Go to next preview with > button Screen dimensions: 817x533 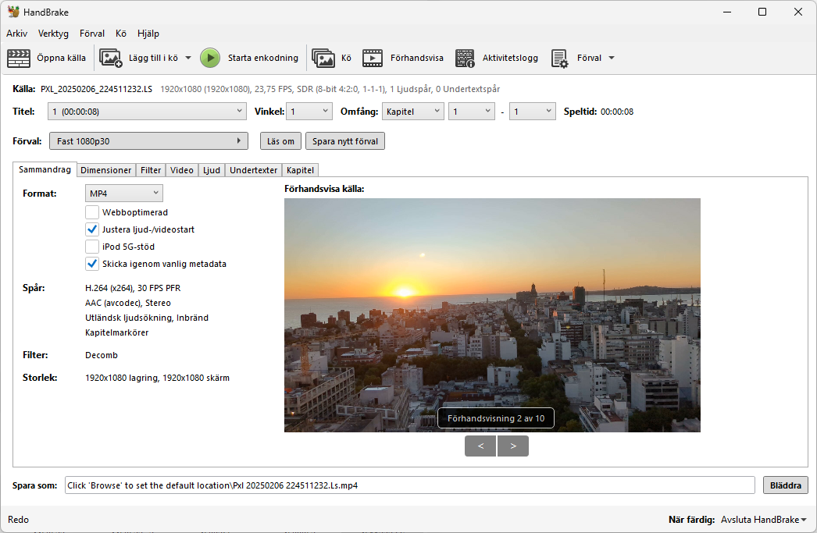[x=513, y=446]
